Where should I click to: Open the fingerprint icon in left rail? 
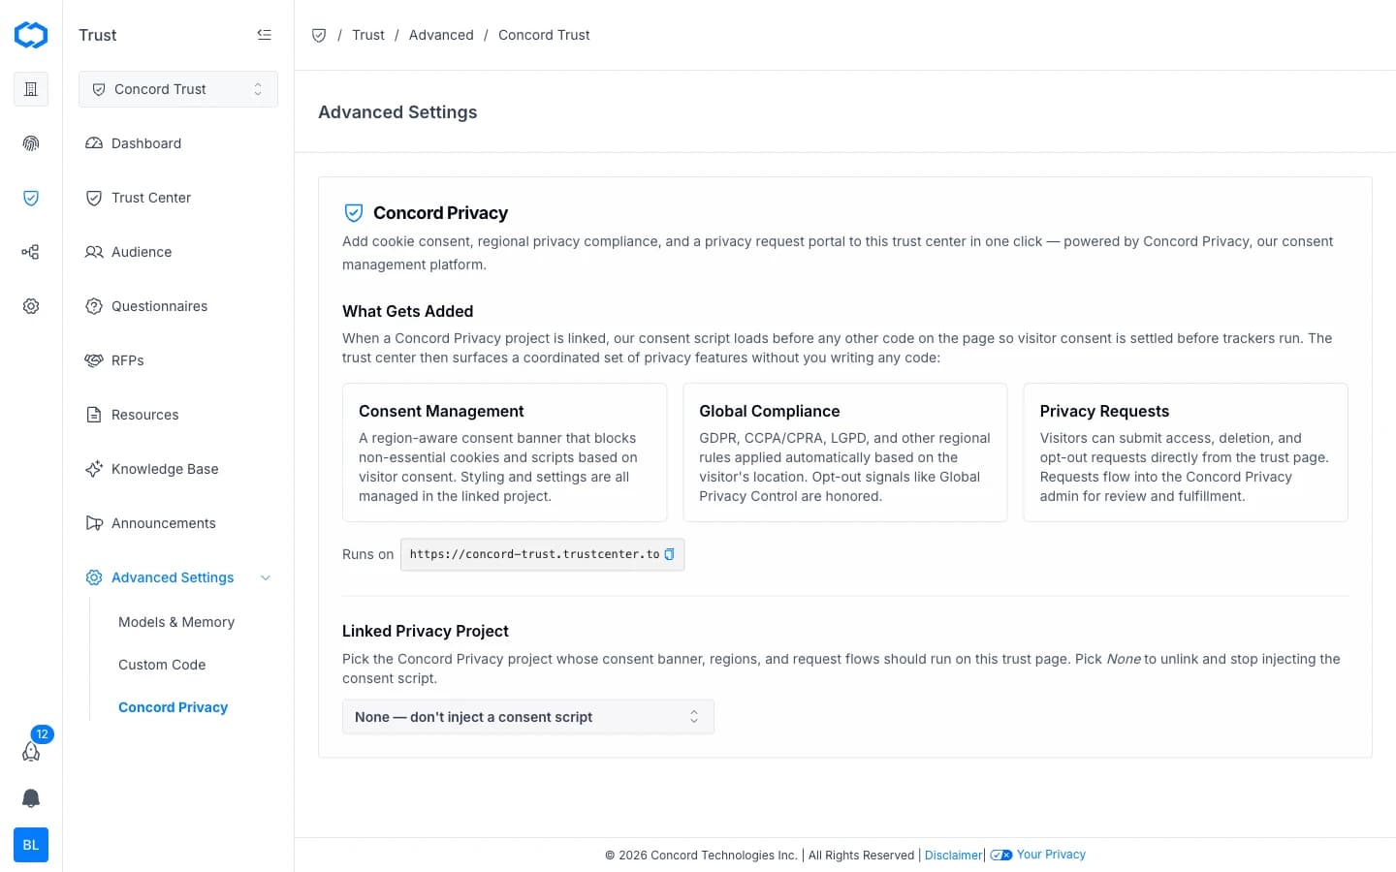[31, 143]
